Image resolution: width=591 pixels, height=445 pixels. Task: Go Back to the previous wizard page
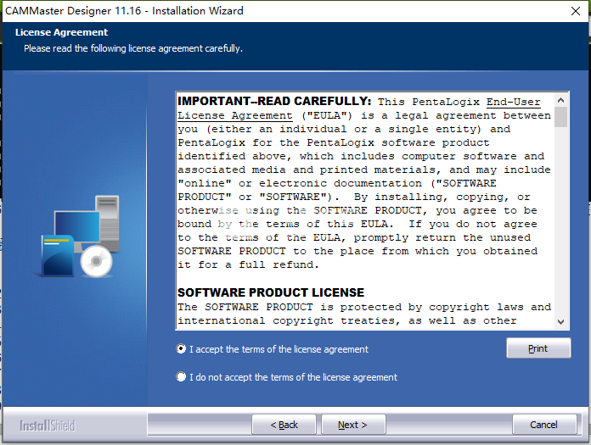(x=284, y=425)
